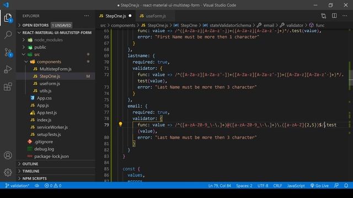353x198 pixels.
Task: Switch to the useForm.js editor tab
Action: [x=156, y=16]
